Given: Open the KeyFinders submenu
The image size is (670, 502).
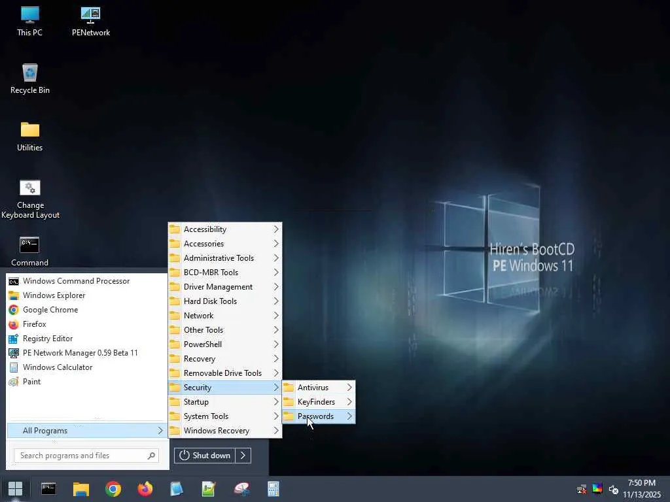Looking at the screenshot, I should pos(319,402).
